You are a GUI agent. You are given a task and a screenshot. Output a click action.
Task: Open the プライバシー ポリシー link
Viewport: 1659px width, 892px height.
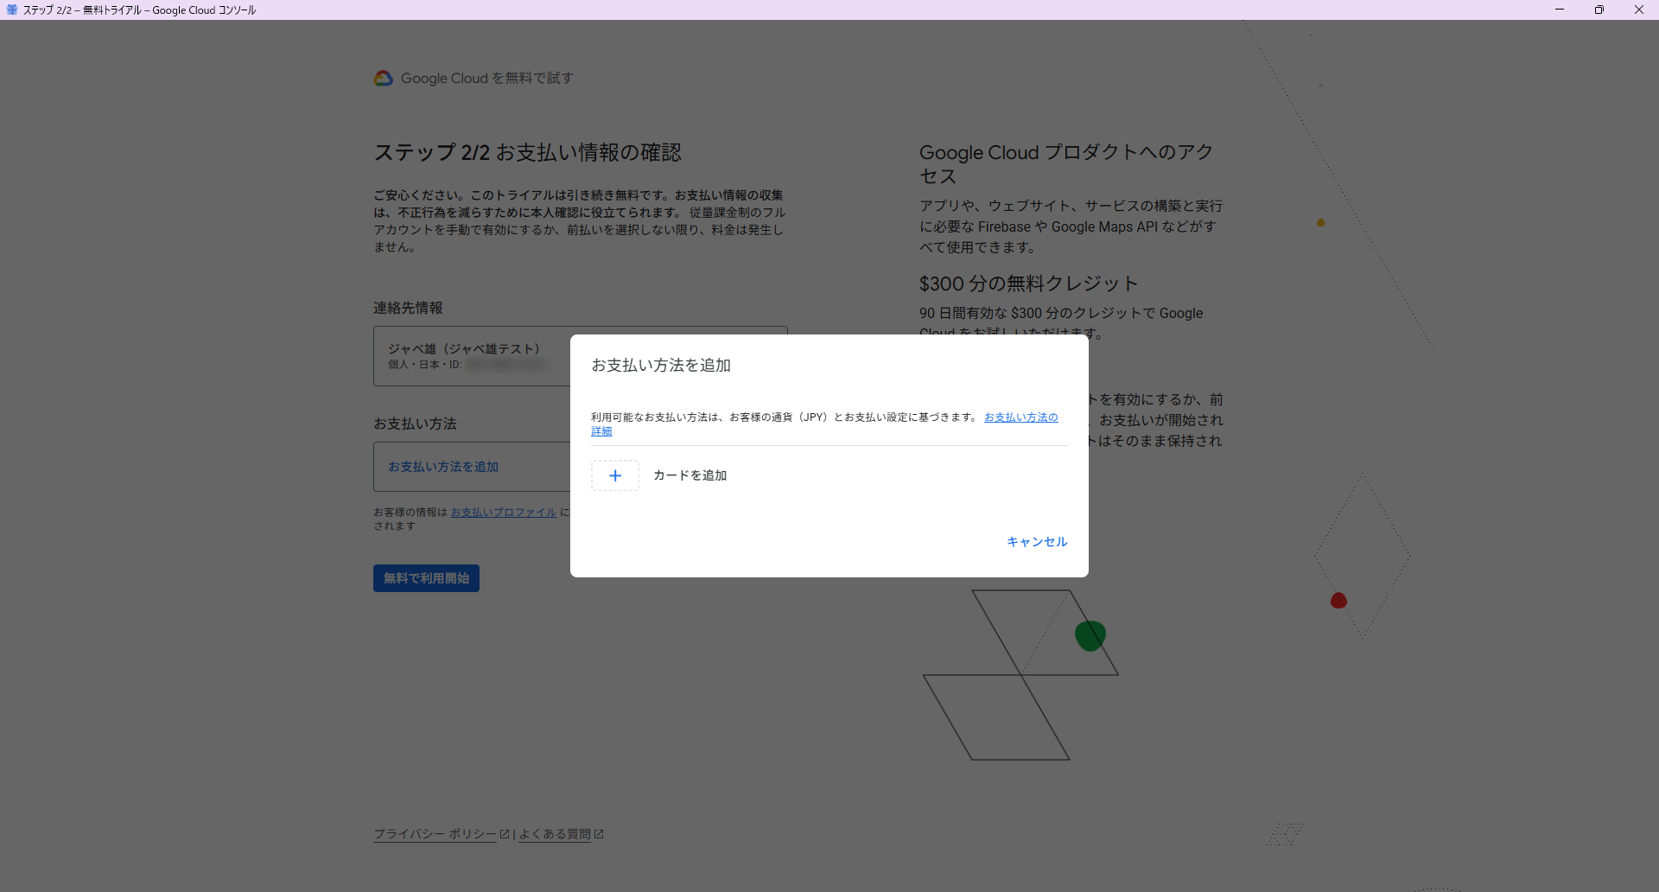435,834
